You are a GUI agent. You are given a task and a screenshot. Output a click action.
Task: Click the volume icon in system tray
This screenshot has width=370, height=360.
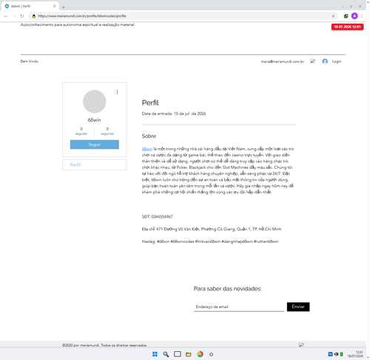(336, 354)
